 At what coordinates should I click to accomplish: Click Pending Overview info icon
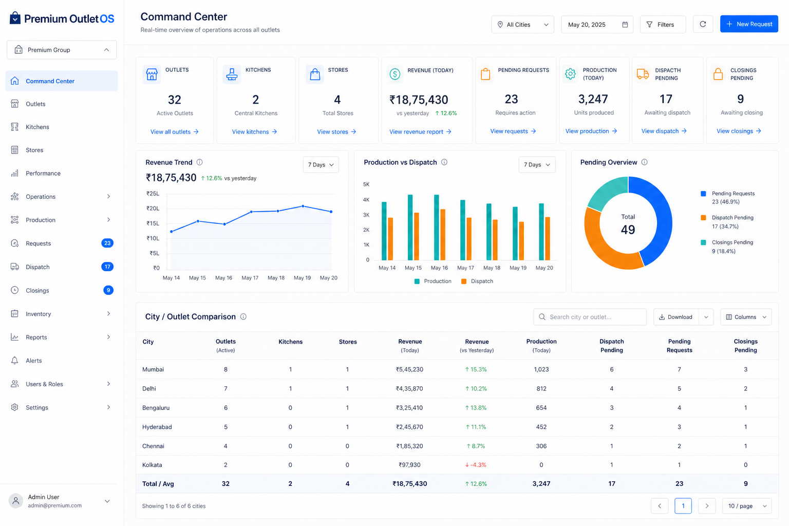coord(644,162)
